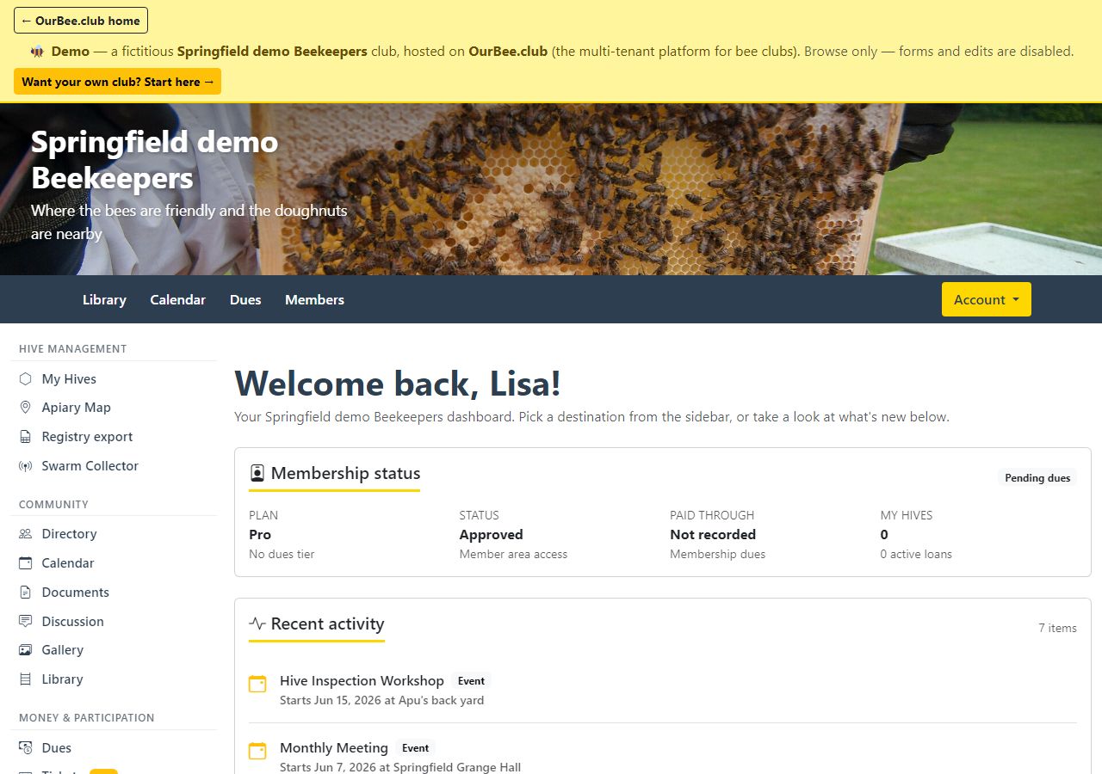Click the '0 active loans' text
The image size is (1102, 774).
click(x=916, y=554)
